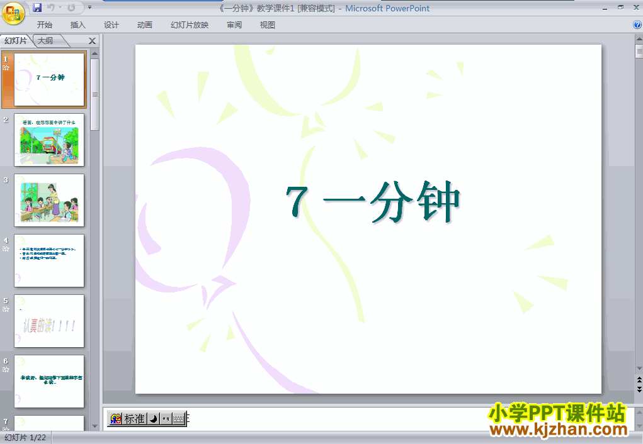Open the 动画 ribbon tab
Screen dimensions: 643x444
[144, 25]
